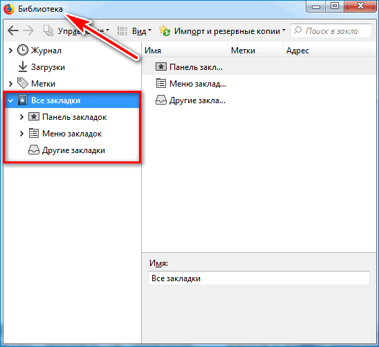This screenshot has height=347, width=379.
Task: Expand the Панель закладок subfolder in the sidebar
Action: click(x=21, y=117)
